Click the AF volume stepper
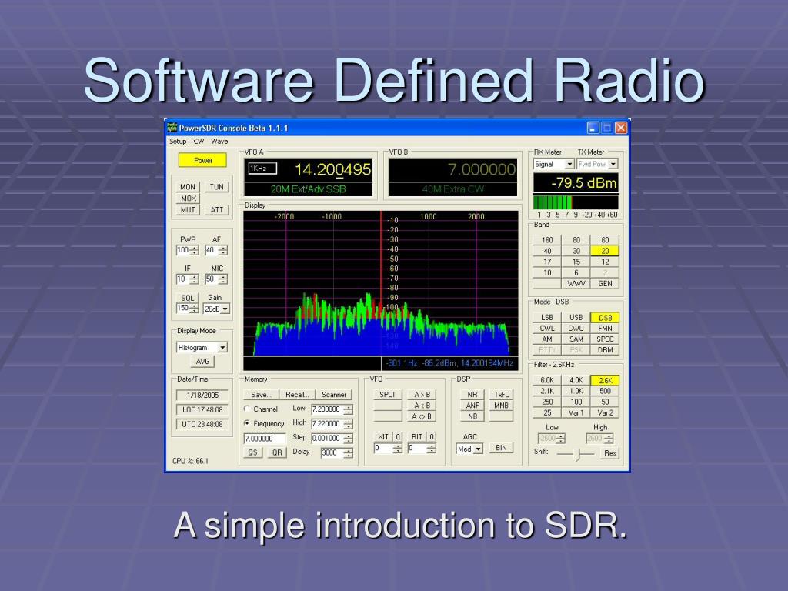Viewport: 788px width, 591px height. tap(223, 250)
